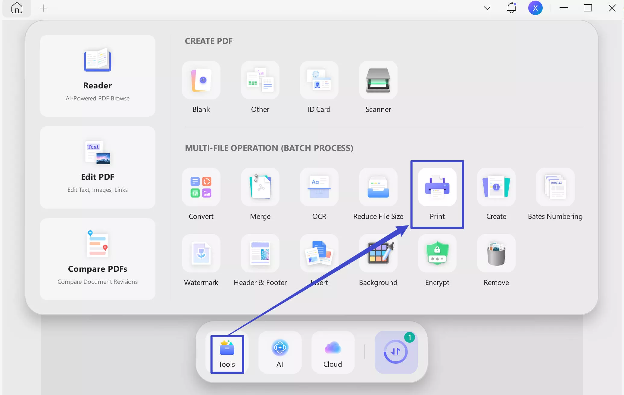This screenshot has height=395, width=624.
Task: Click the ID Card creation icon
Action: pos(319,80)
